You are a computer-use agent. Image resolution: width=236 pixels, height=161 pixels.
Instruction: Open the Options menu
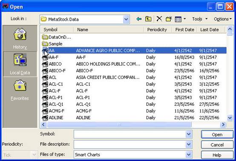[x=223, y=19]
